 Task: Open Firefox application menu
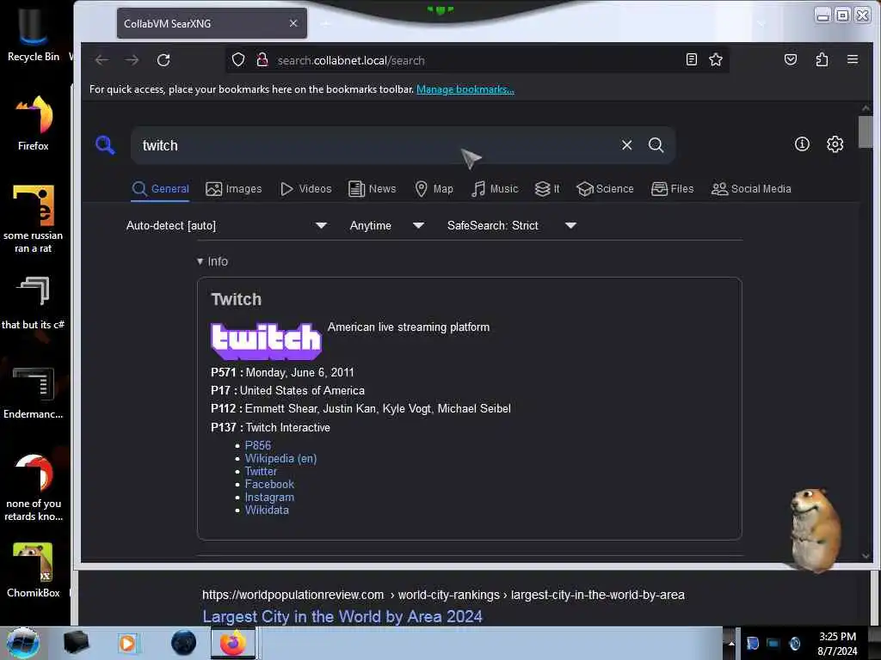point(853,59)
